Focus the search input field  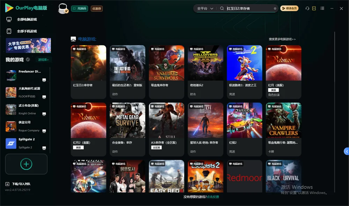tap(249, 8)
